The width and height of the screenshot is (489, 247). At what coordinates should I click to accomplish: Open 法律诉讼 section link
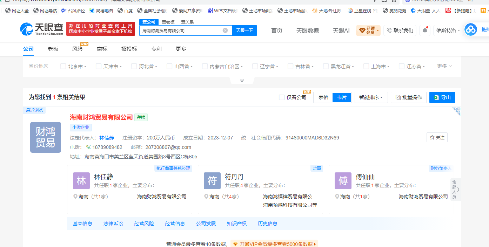click(x=113, y=224)
